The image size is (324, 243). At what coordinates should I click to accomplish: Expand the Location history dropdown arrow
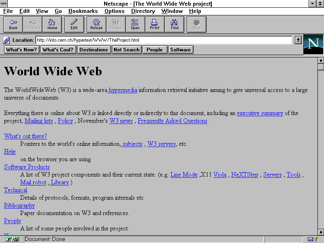(x=298, y=40)
